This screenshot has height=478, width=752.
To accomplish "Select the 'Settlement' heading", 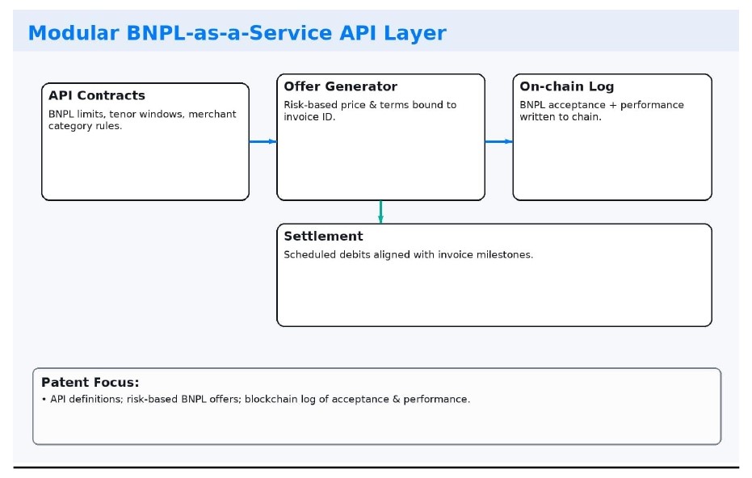I will [x=323, y=237].
